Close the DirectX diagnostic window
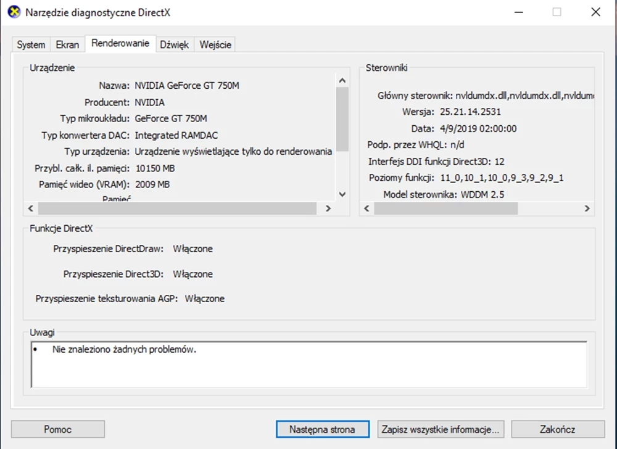Viewport: 617px width, 449px height. point(596,12)
